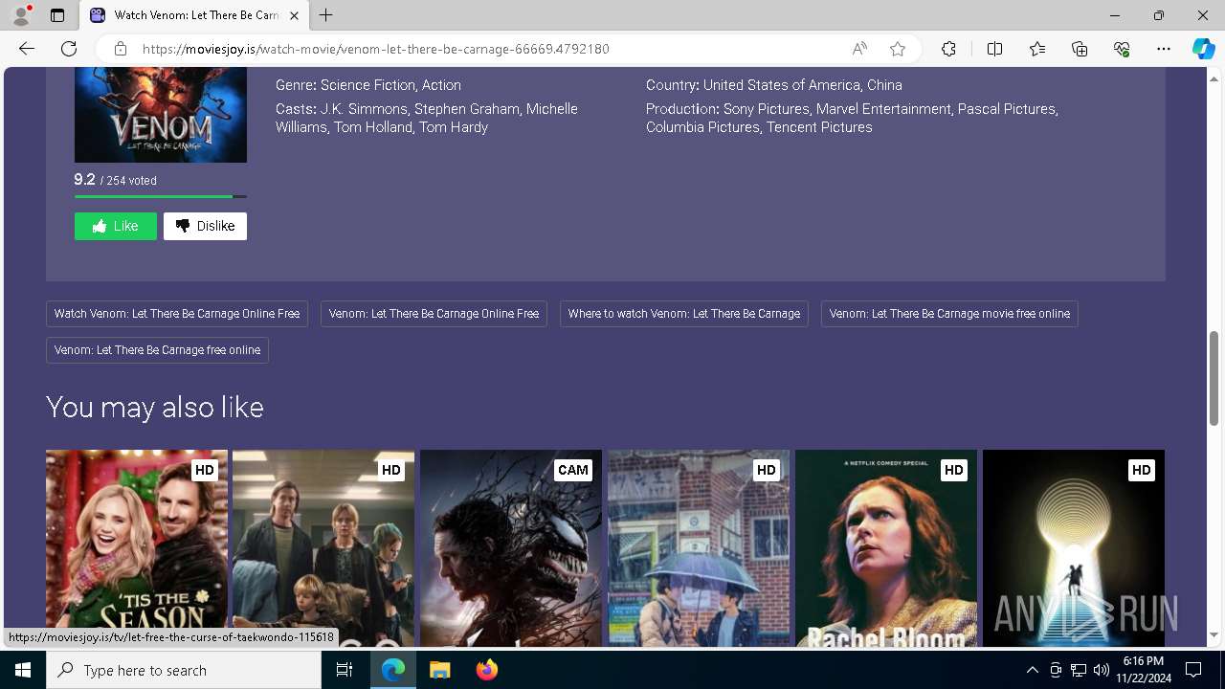Click the browser back arrow
The image size is (1225, 689).
(x=27, y=49)
